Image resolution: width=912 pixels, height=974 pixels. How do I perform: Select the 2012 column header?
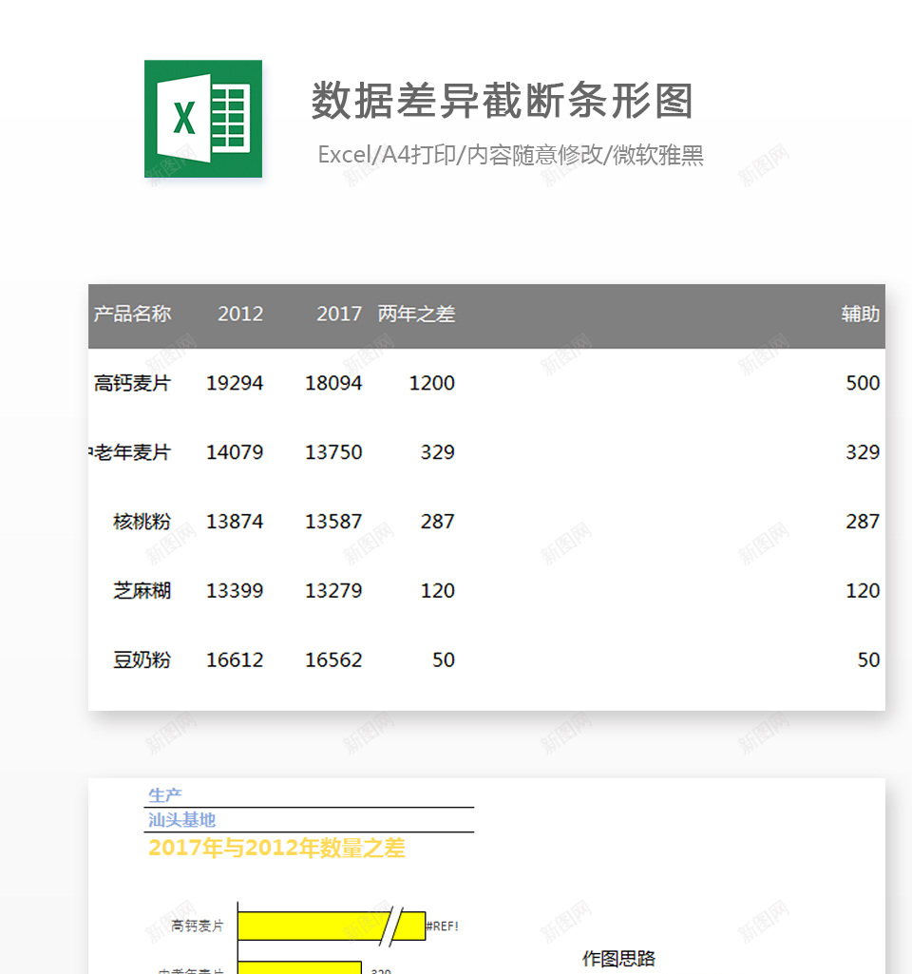coord(240,314)
